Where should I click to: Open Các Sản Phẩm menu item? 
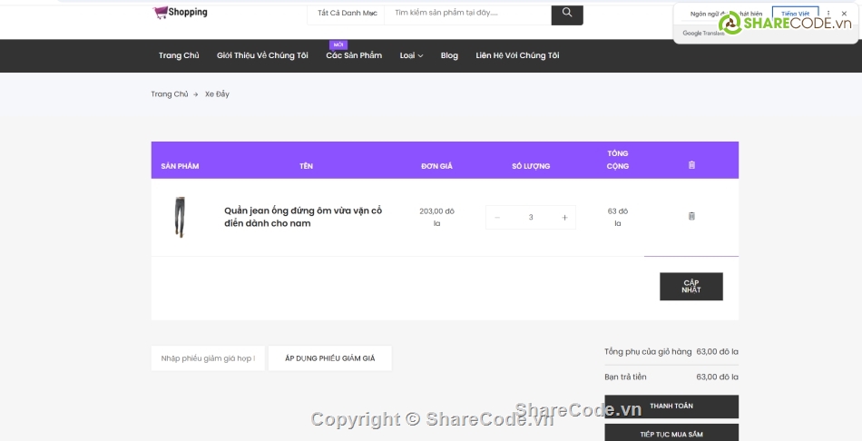pyautogui.click(x=354, y=55)
